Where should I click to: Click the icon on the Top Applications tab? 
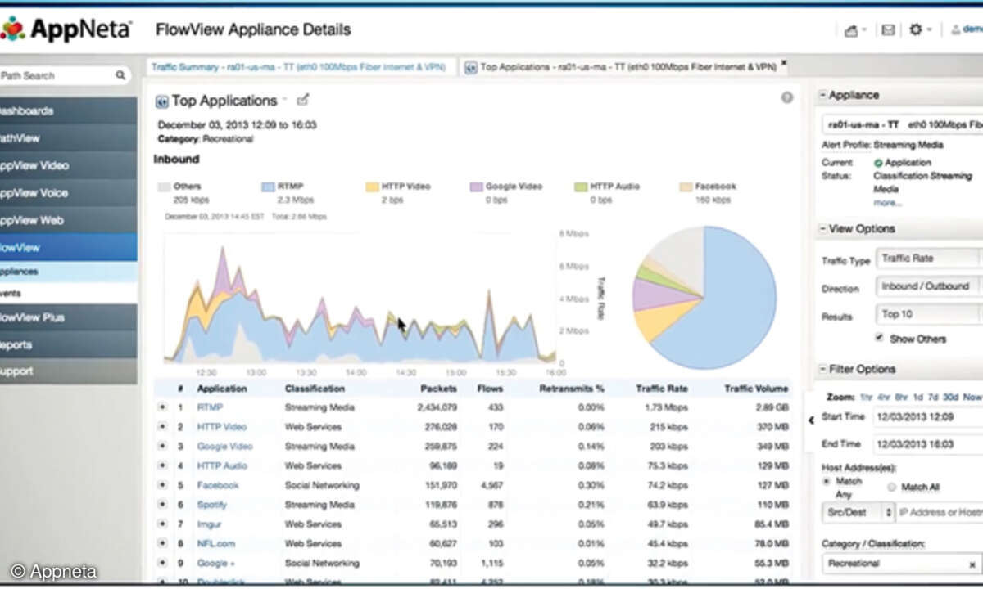click(471, 67)
